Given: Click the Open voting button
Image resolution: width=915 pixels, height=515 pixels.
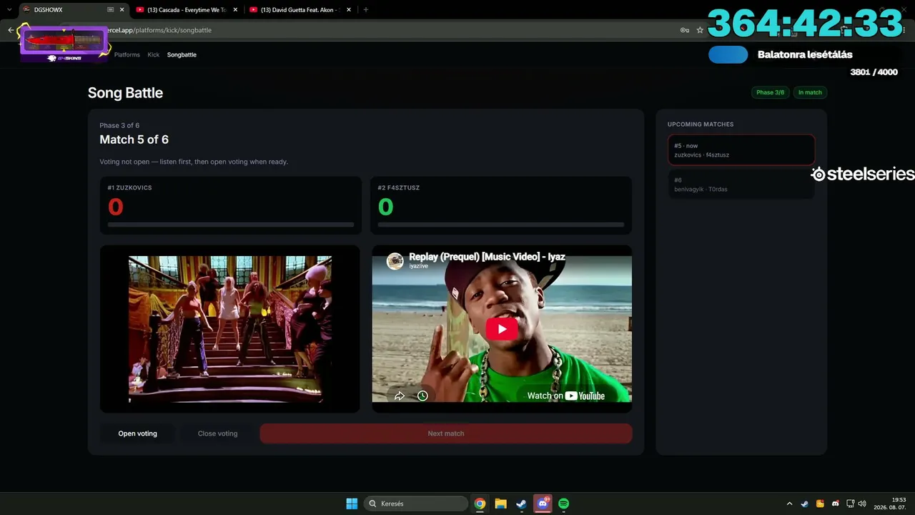Looking at the screenshot, I should [137, 433].
